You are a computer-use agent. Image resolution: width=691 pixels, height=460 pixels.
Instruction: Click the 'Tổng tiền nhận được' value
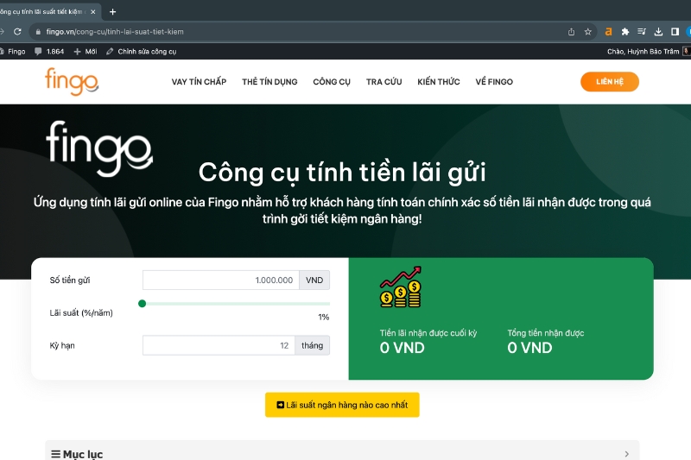(x=529, y=348)
